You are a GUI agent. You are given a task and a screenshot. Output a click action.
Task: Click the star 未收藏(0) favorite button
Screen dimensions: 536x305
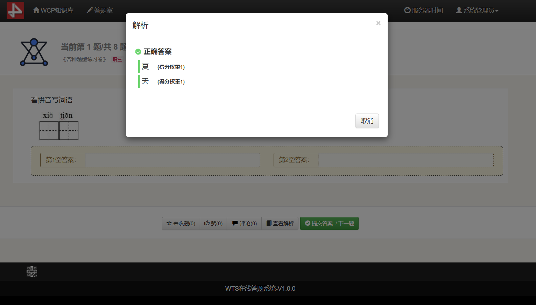181,223
